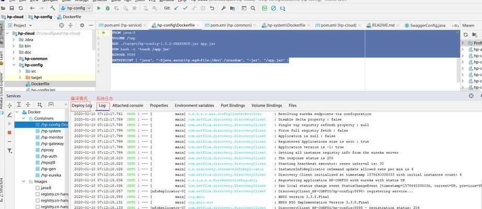Viewport: 482px width, 209px height.
Task: Start debugging with the bug icon
Action: click(108, 8)
